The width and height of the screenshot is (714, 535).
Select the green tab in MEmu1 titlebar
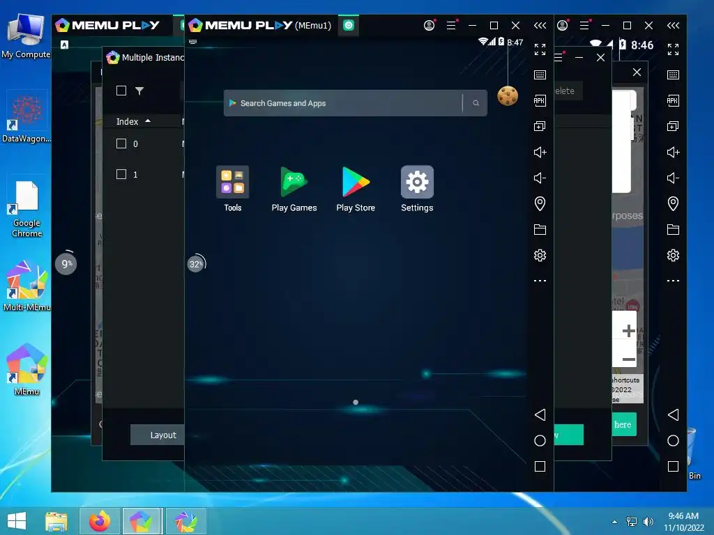coord(349,26)
